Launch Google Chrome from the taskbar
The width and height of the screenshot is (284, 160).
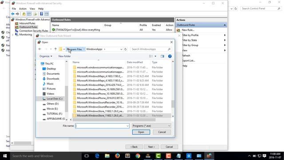138,156
